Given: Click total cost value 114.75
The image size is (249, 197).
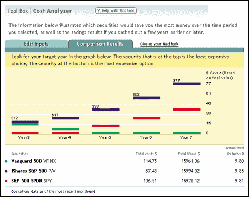Looking at the screenshot, I should (150, 161).
